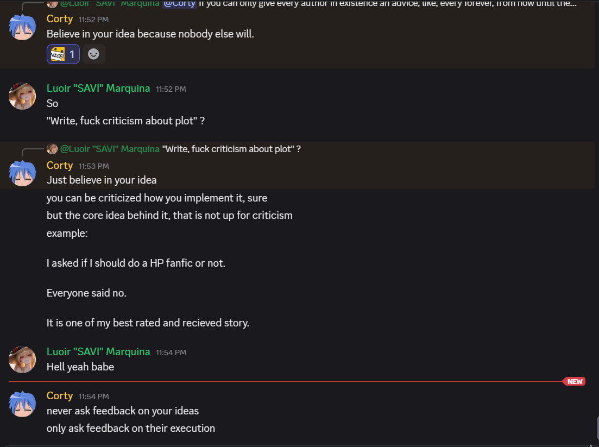Click Corty's avatar beside "Just believe in your idea"
The height and width of the screenshot is (447, 599).
[x=22, y=173]
